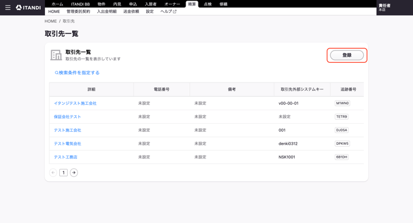The width and height of the screenshot is (413, 223).
Task: Open the 物件 top menu
Action: [102, 4]
